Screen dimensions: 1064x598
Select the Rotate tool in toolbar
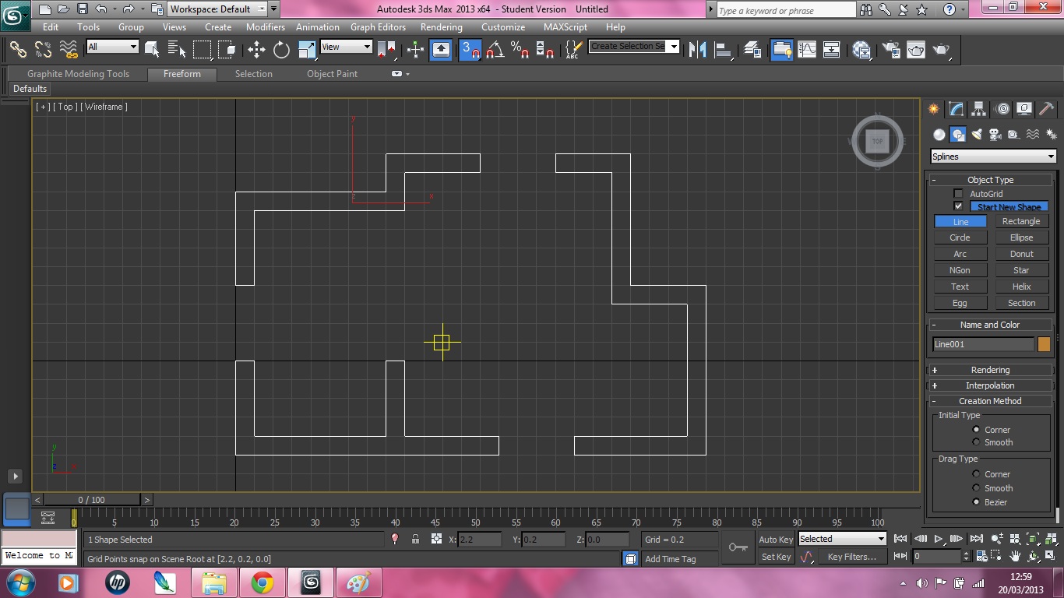(x=281, y=50)
